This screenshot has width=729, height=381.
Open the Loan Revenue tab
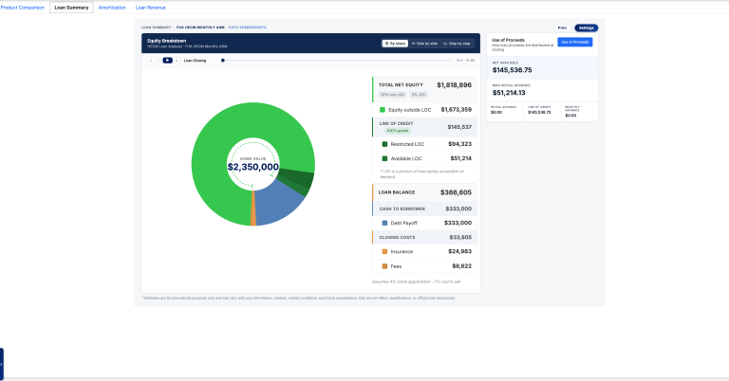tap(150, 8)
